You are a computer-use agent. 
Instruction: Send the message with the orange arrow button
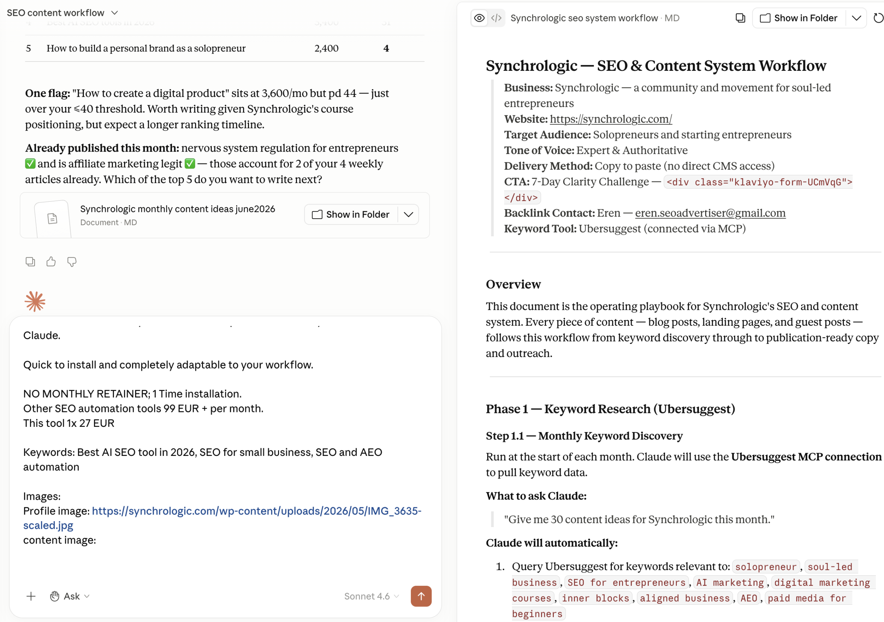(x=421, y=596)
